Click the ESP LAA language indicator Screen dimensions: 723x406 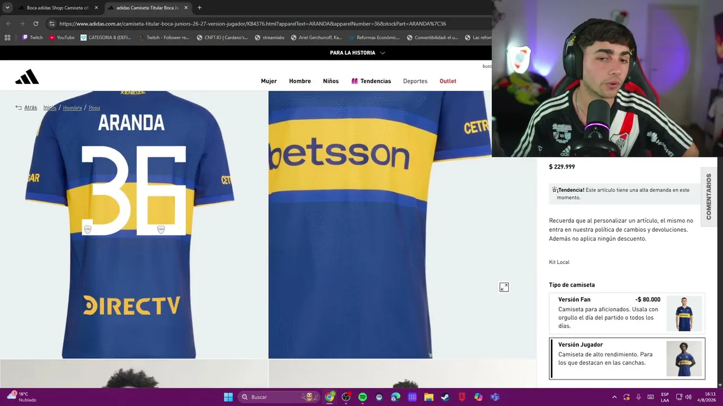pyautogui.click(x=665, y=397)
